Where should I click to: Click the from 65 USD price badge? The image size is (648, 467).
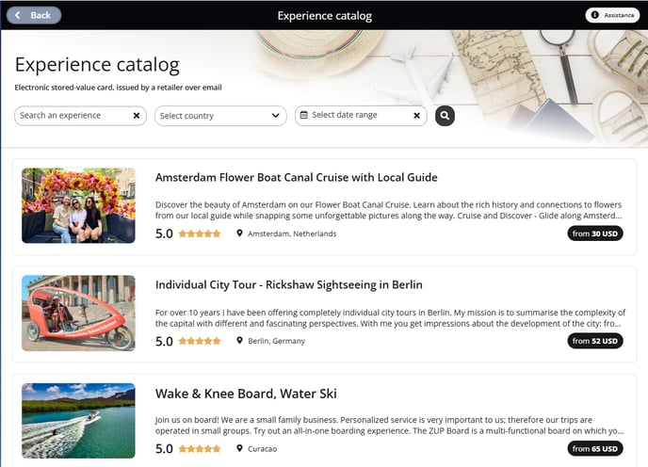coord(594,449)
